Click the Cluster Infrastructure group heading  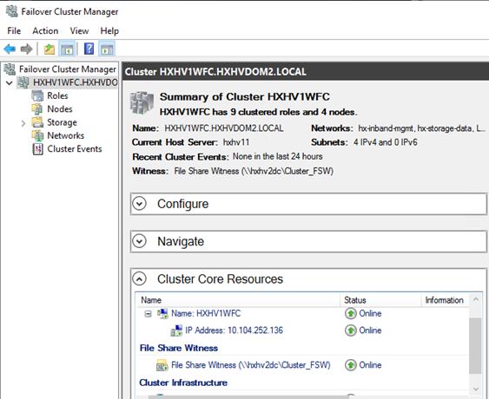click(183, 383)
